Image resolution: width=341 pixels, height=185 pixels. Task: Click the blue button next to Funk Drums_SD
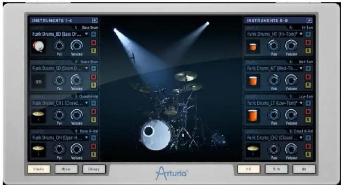point(94,69)
